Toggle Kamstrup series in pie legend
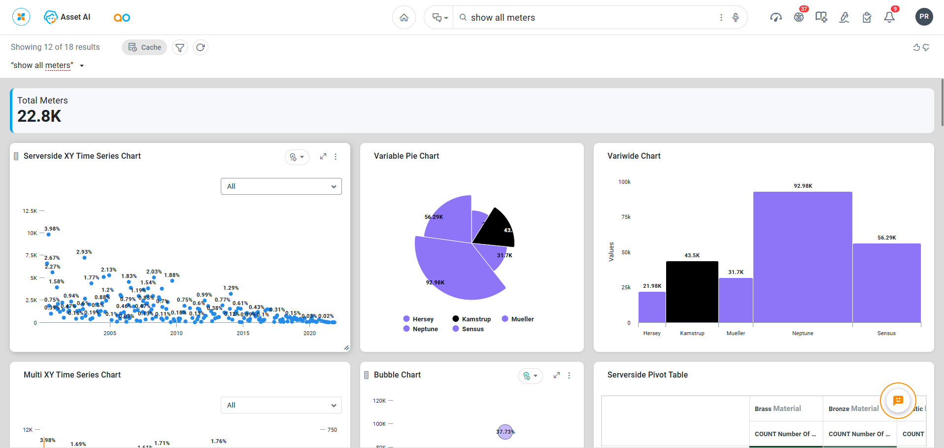Screen dimensions: 944x448 [472, 319]
